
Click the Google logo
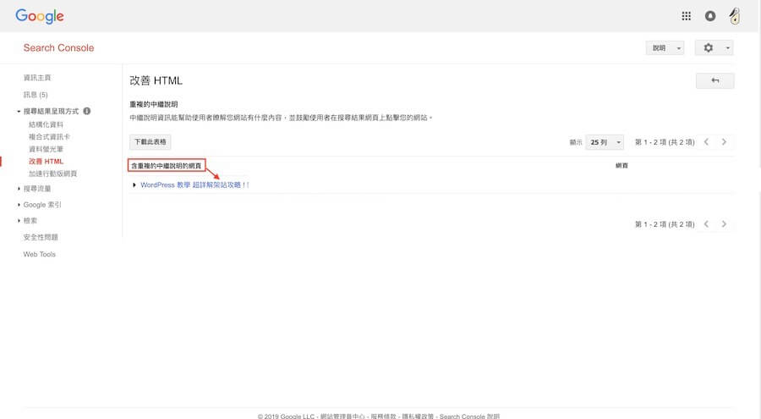click(x=39, y=16)
